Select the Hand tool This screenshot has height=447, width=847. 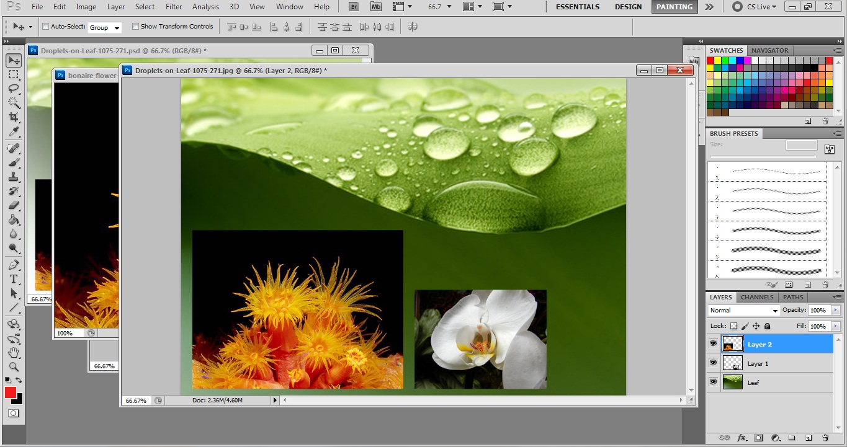click(x=14, y=353)
